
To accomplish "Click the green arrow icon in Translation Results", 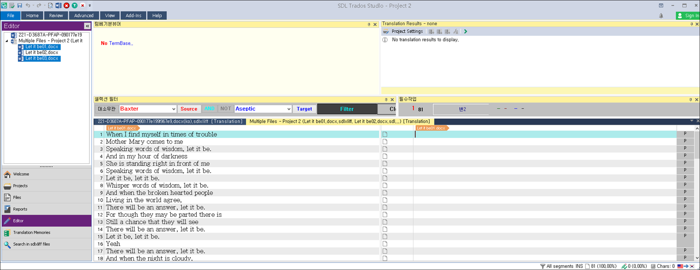I will click(465, 31).
